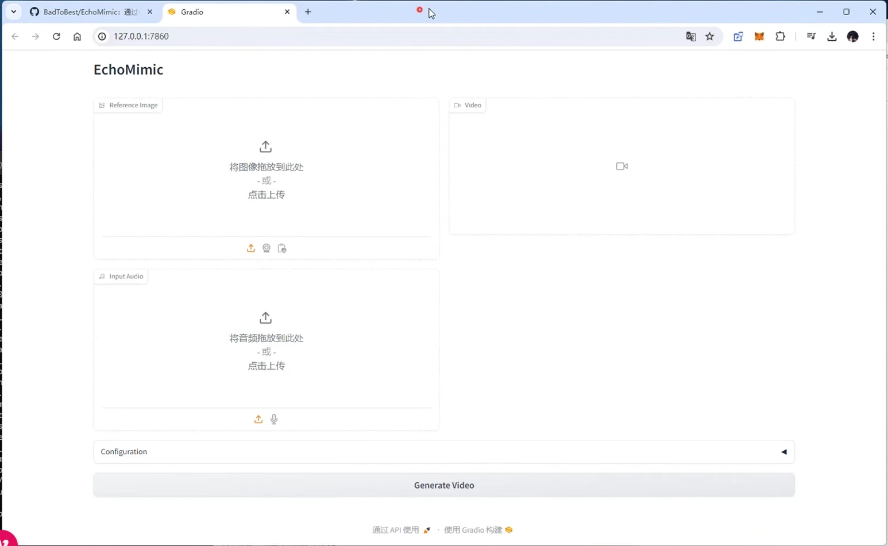The image size is (888, 546).
Task: Open the browser profile menu
Action: 853,36
